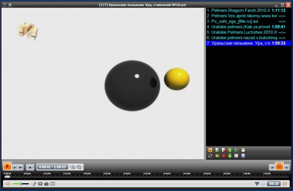Click the orange play-selected playlist icon
The width and height of the screenshot is (293, 191).
(x=210, y=150)
